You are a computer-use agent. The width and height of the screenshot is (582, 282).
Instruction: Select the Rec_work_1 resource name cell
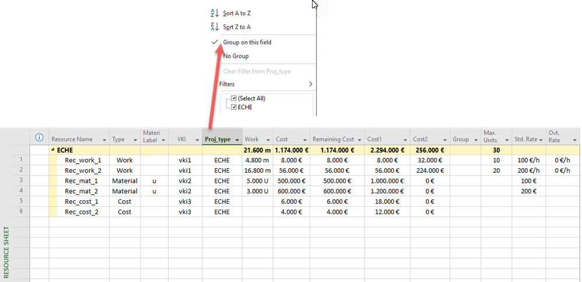[x=83, y=160]
